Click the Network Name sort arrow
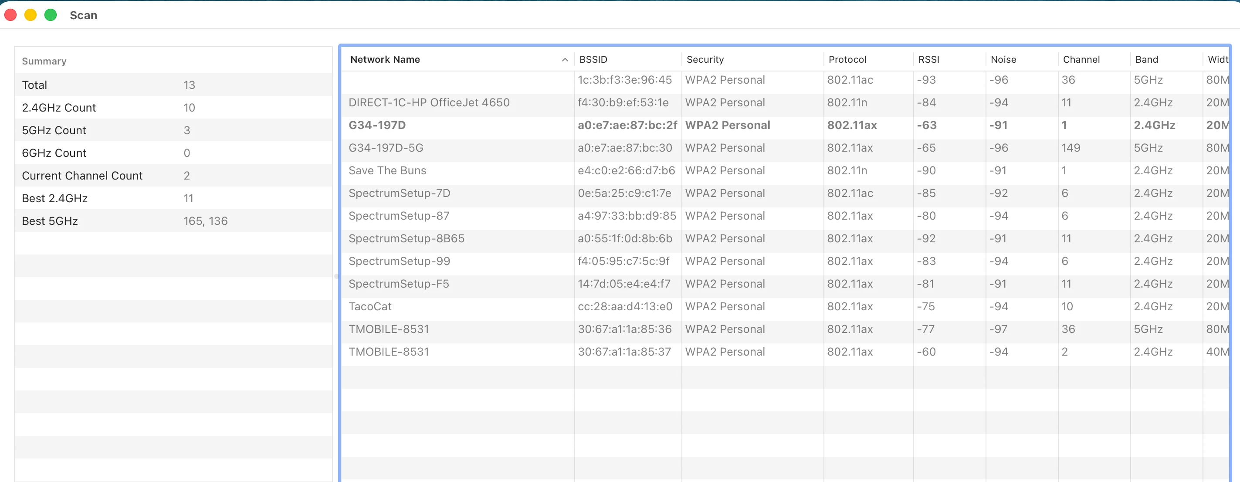The image size is (1240, 482). (x=565, y=60)
